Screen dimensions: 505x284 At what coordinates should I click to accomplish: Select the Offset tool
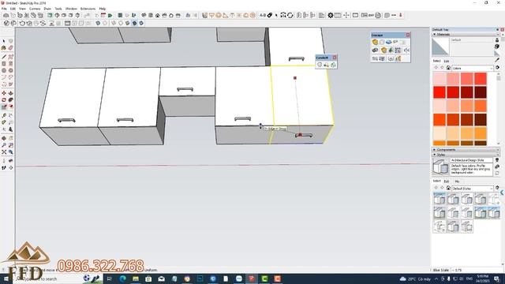10,107
